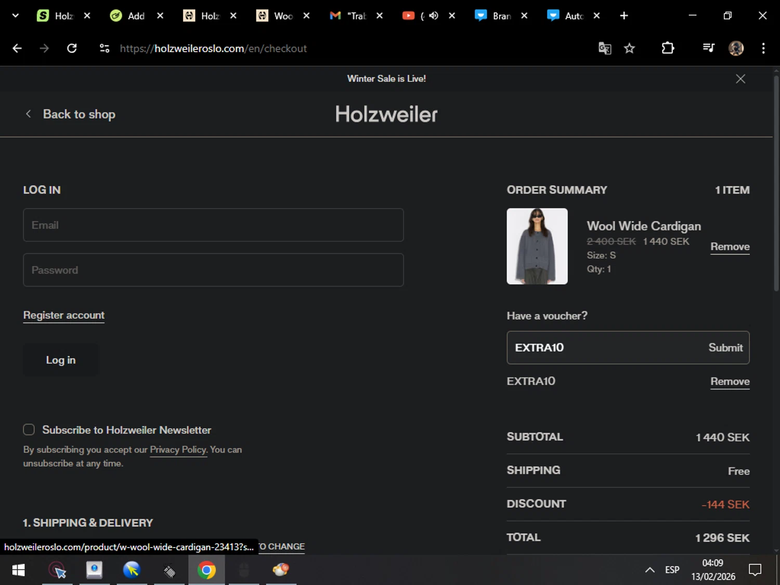Open Chrome profile avatar
The image size is (780, 585).
click(736, 48)
